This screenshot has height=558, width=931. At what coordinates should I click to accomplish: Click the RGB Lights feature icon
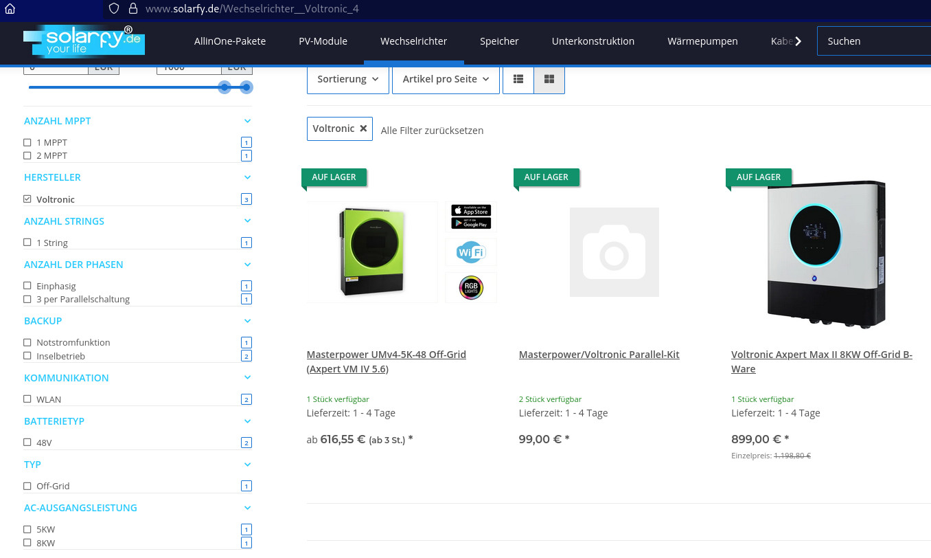point(471,287)
